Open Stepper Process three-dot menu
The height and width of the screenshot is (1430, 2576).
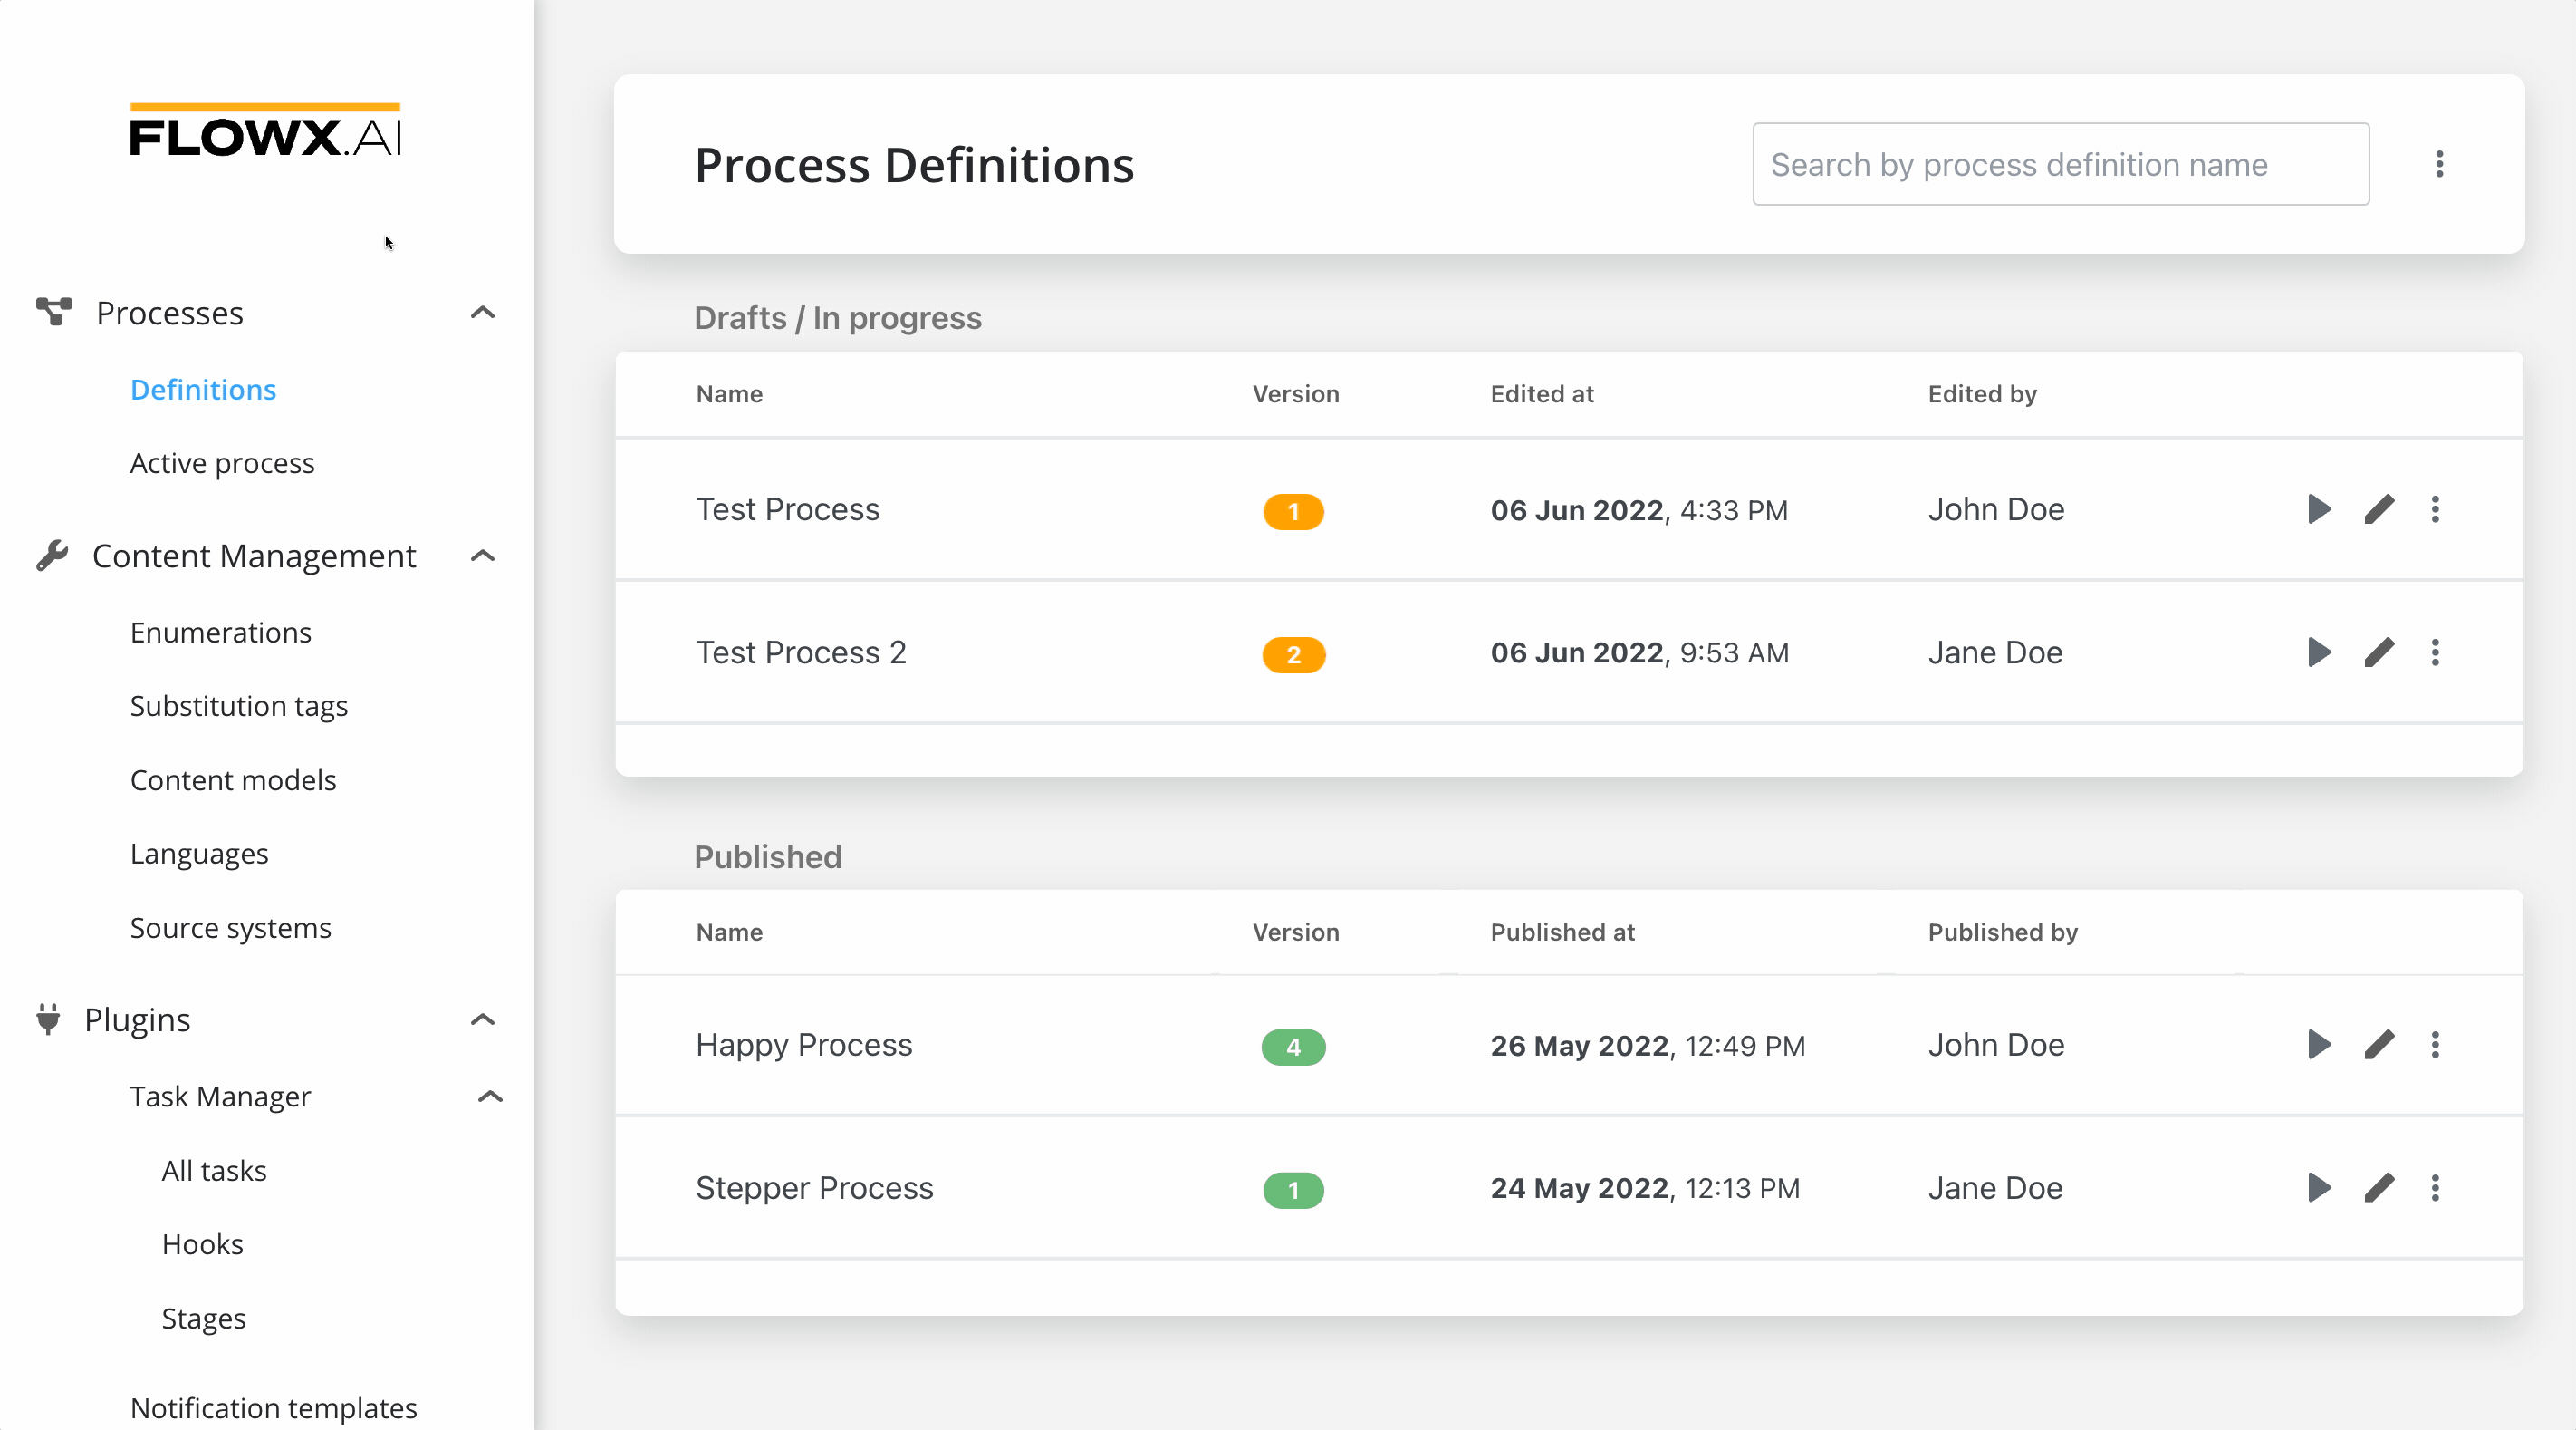[x=2435, y=1188]
